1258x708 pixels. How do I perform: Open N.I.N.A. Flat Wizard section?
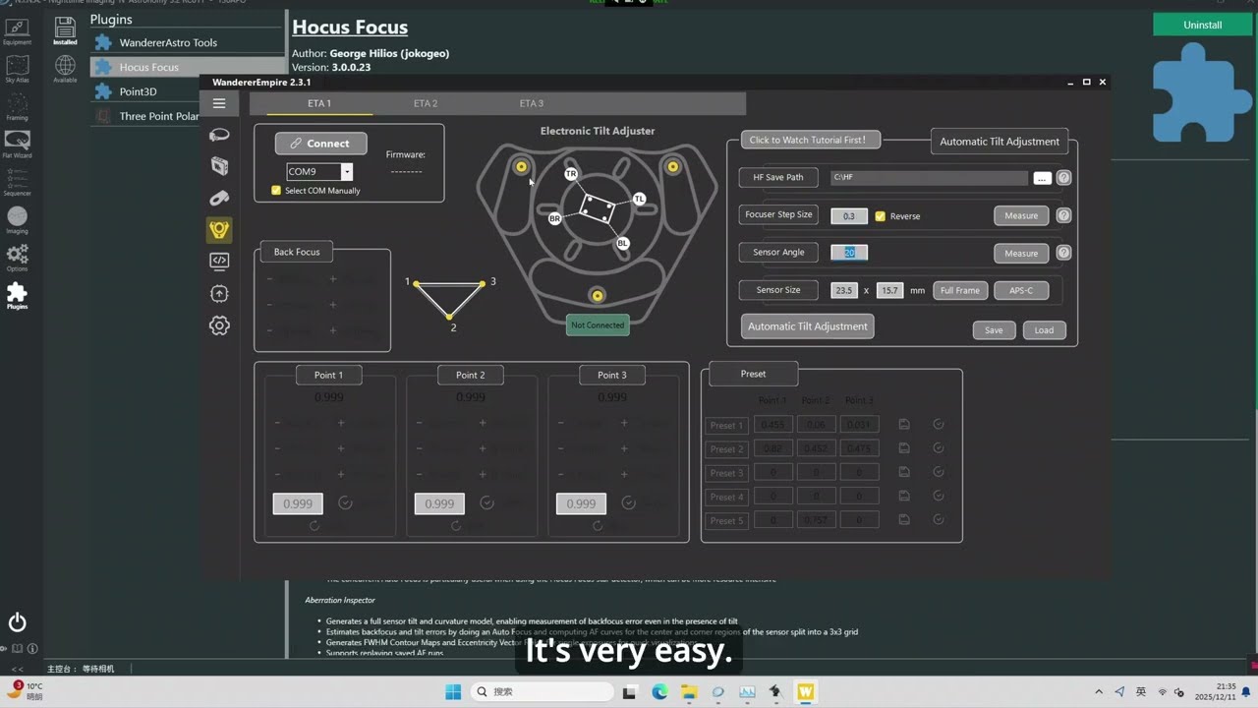pos(17,144)
